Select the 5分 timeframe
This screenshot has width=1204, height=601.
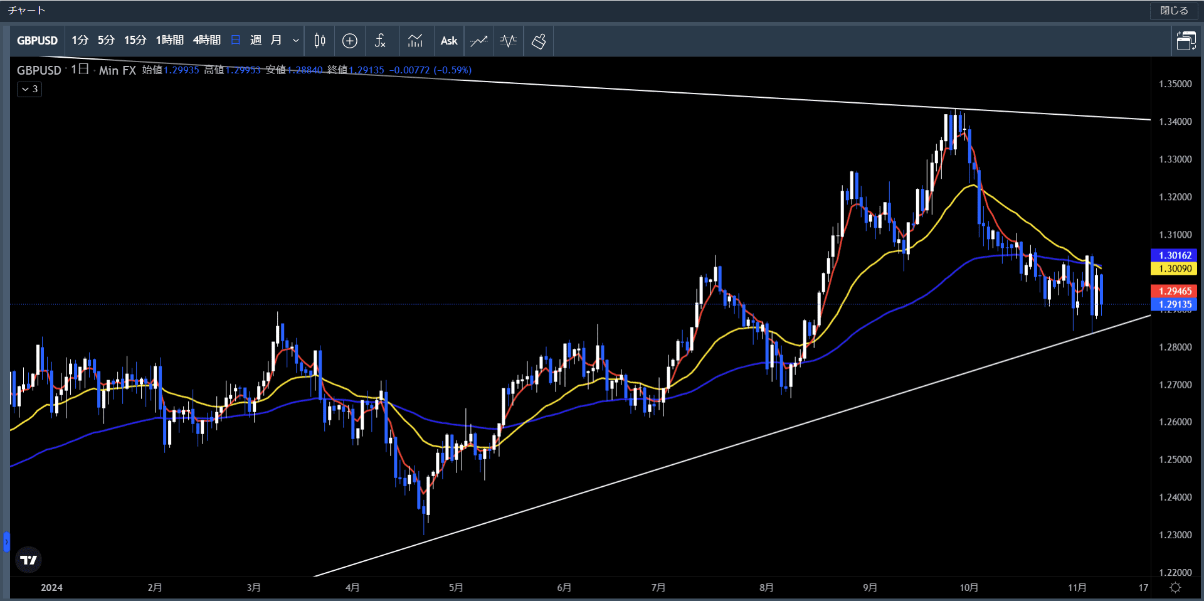(106, 41)
